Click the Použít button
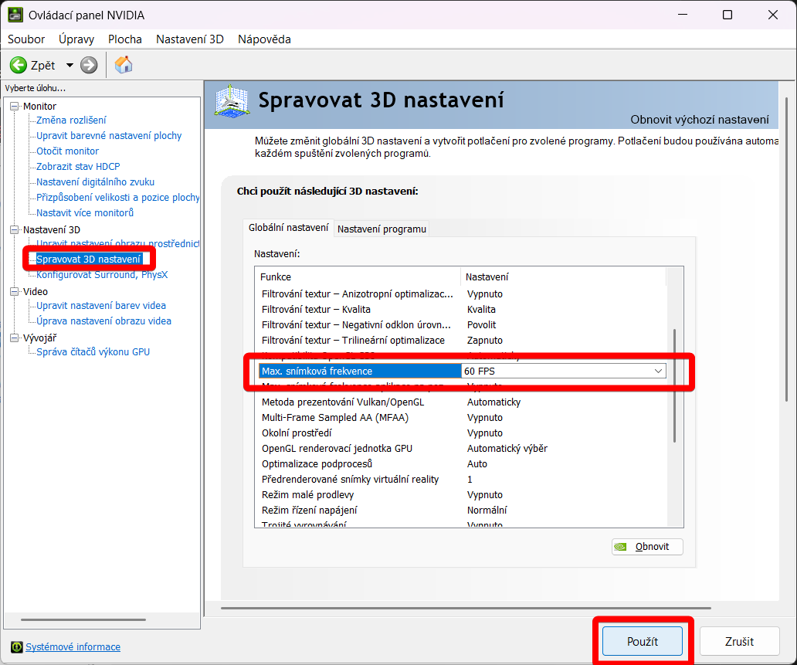 643,641
